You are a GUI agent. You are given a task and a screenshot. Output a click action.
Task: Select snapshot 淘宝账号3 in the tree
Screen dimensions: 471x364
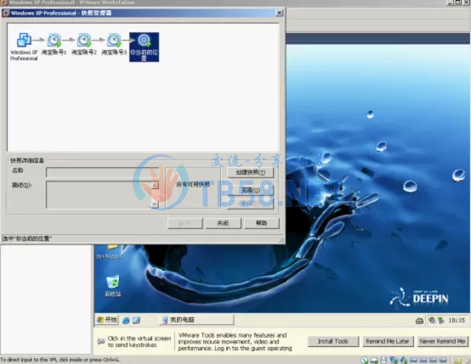coord(114,44)
